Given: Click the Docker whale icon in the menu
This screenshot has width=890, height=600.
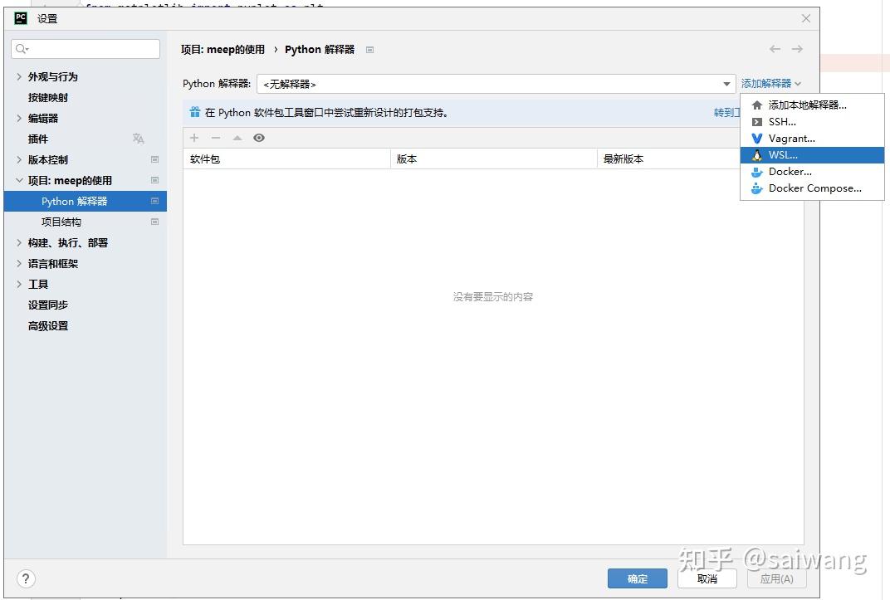Looking at the screenshot, I should coord(757,172).
